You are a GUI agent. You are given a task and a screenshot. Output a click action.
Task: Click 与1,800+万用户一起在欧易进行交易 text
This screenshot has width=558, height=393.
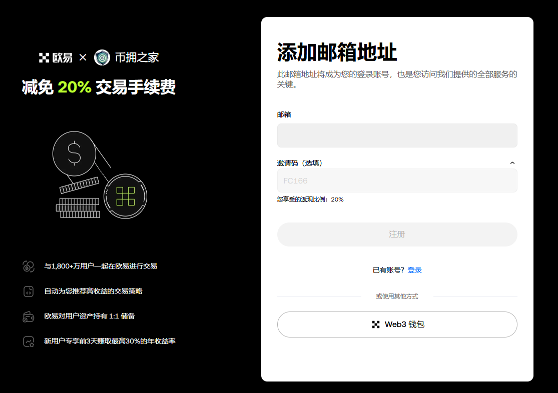[x=101, y=266]
